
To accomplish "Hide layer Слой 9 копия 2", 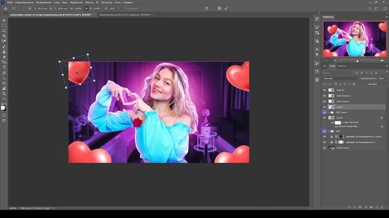I will [x=324, y=96].
